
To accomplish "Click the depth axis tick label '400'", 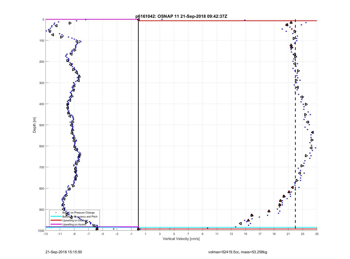I will pyautogui.click(x=41, y=104).
